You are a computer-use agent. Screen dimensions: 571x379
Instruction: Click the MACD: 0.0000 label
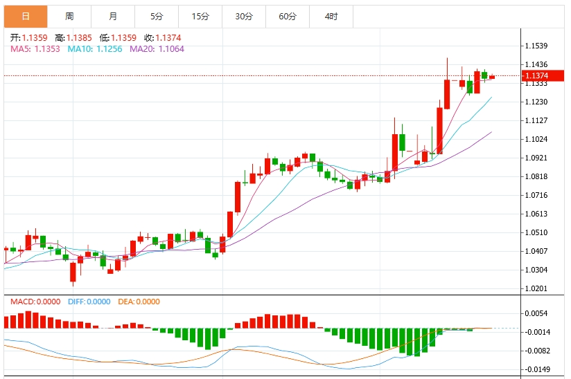(35, 302)
